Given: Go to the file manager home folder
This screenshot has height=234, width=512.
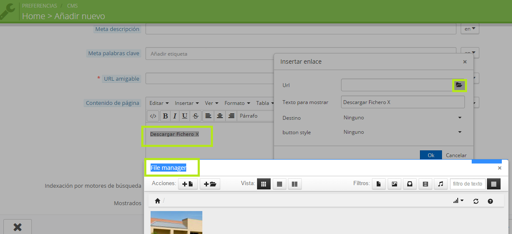Looking at the screenshot, I should click(157, 201).
